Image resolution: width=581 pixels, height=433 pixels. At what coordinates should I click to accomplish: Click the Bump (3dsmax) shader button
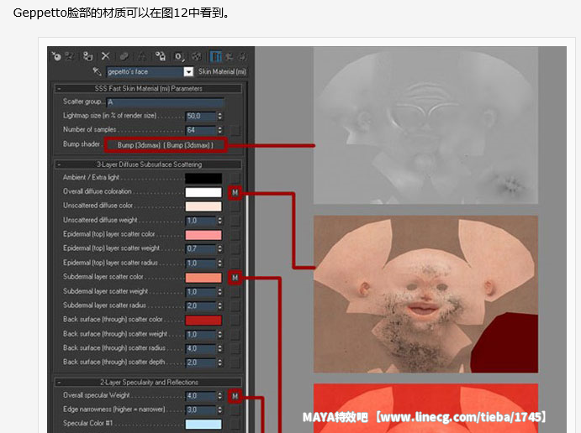click(166, 145)
